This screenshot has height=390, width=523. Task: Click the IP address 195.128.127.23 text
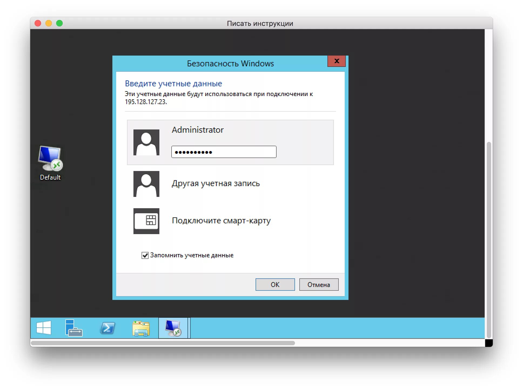point(146,102)
